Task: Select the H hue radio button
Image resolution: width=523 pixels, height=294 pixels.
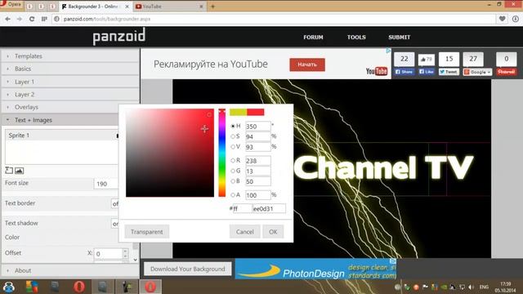Action: pyautogui.click(x=233, y=126)
